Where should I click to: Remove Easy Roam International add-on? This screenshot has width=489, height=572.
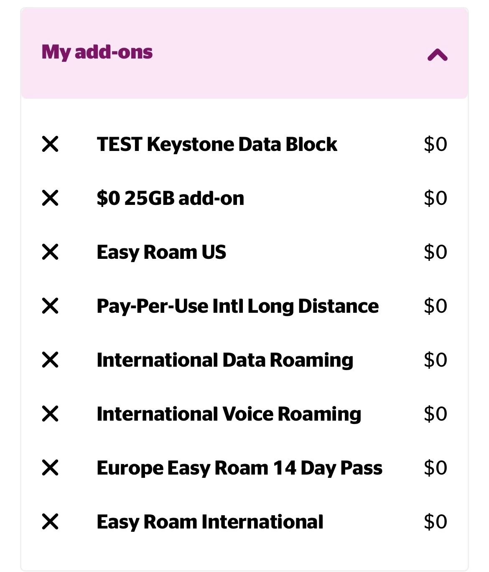click(x=50, y=522)
